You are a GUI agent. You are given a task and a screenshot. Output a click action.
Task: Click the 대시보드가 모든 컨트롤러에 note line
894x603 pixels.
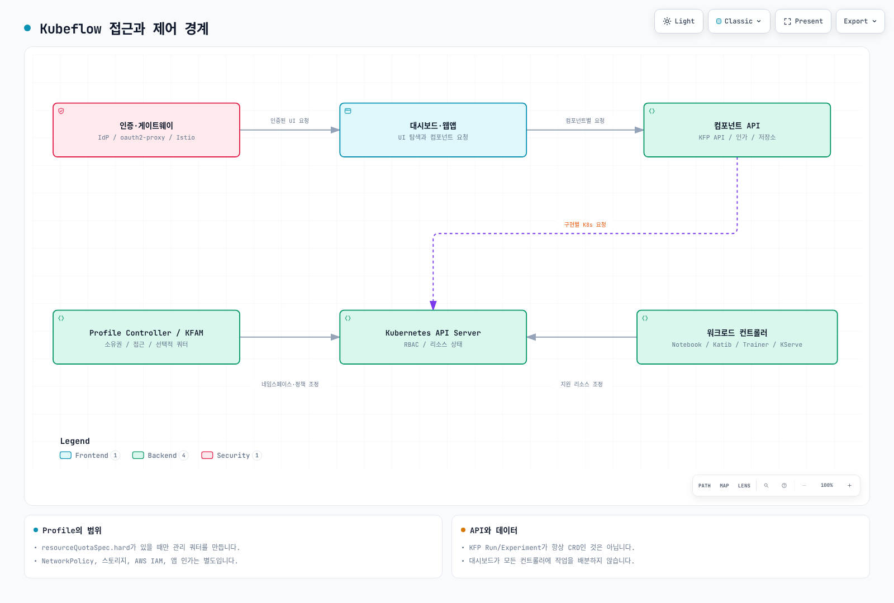pyautogui.click(x=551, y=561)
